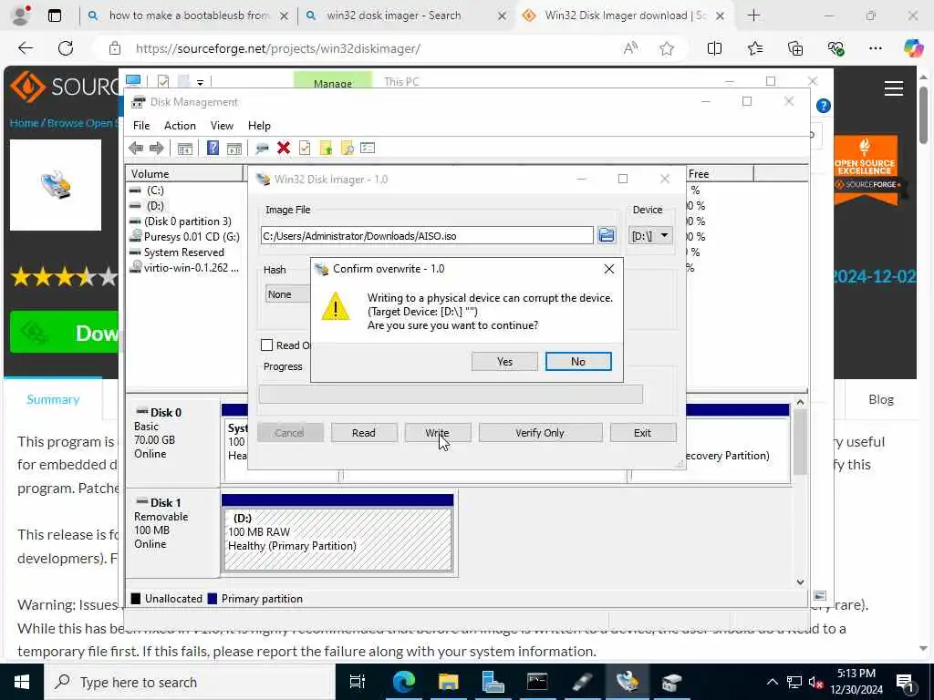Open Command Prompt from the taskbar
The width and height of the screenshot is (934, 700).
point(536,682)
